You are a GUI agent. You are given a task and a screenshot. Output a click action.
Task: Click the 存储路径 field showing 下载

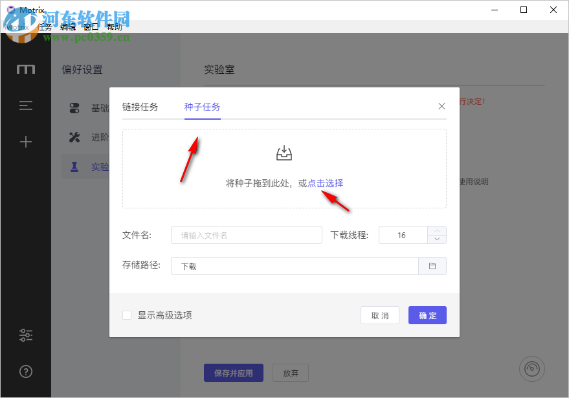tap(295, 266)
